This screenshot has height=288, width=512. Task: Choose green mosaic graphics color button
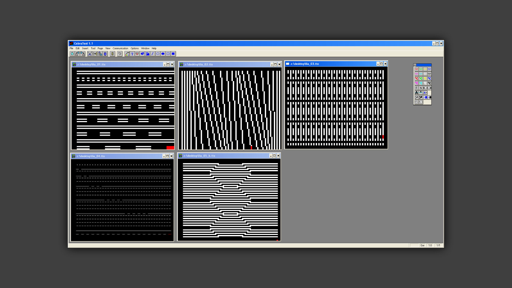coord(421,79)
